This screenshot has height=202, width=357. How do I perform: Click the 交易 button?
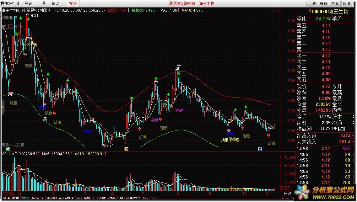335,3
